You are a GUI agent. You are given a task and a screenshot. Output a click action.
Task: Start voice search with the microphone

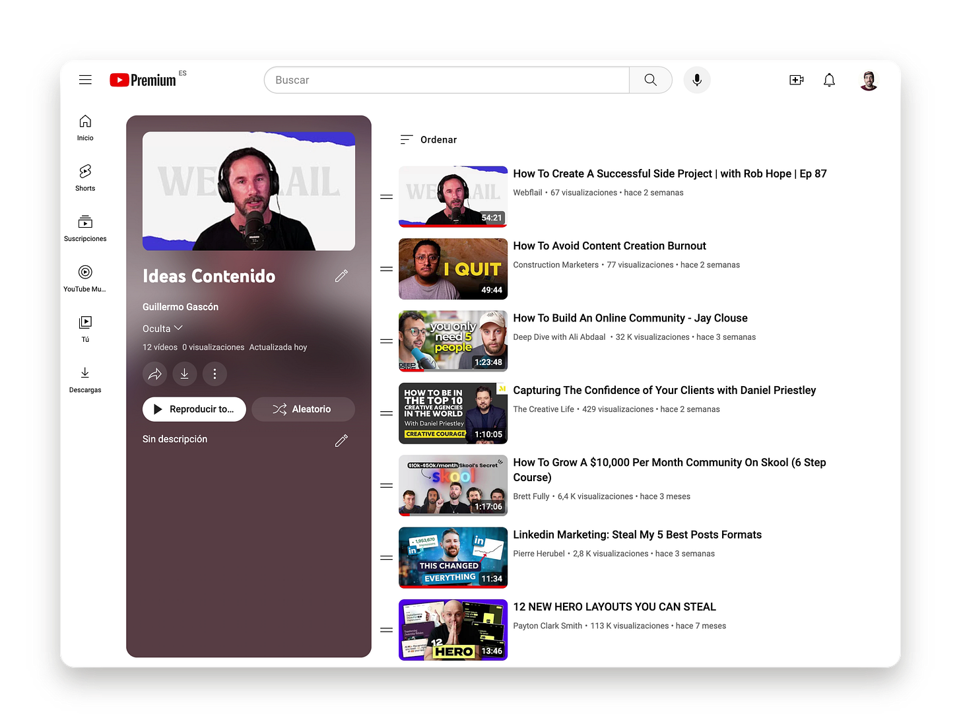pyautogui.click(x=696, y=80)
